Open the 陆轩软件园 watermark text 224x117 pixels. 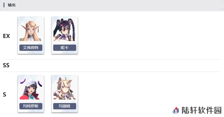pos(202,110)
